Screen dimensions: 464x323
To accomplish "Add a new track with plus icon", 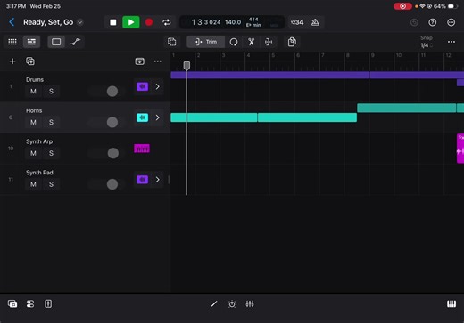I will (x=12, y=61).
